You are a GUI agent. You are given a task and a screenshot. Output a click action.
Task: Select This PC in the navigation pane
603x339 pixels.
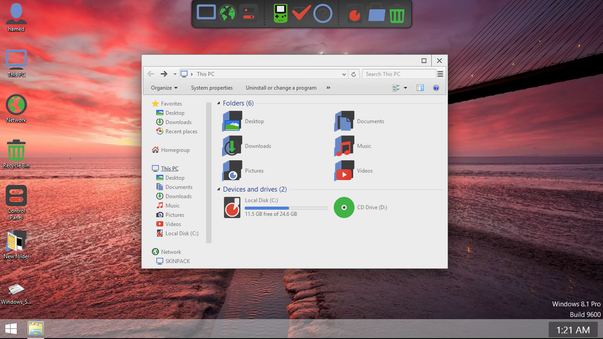tap(165, 169)
